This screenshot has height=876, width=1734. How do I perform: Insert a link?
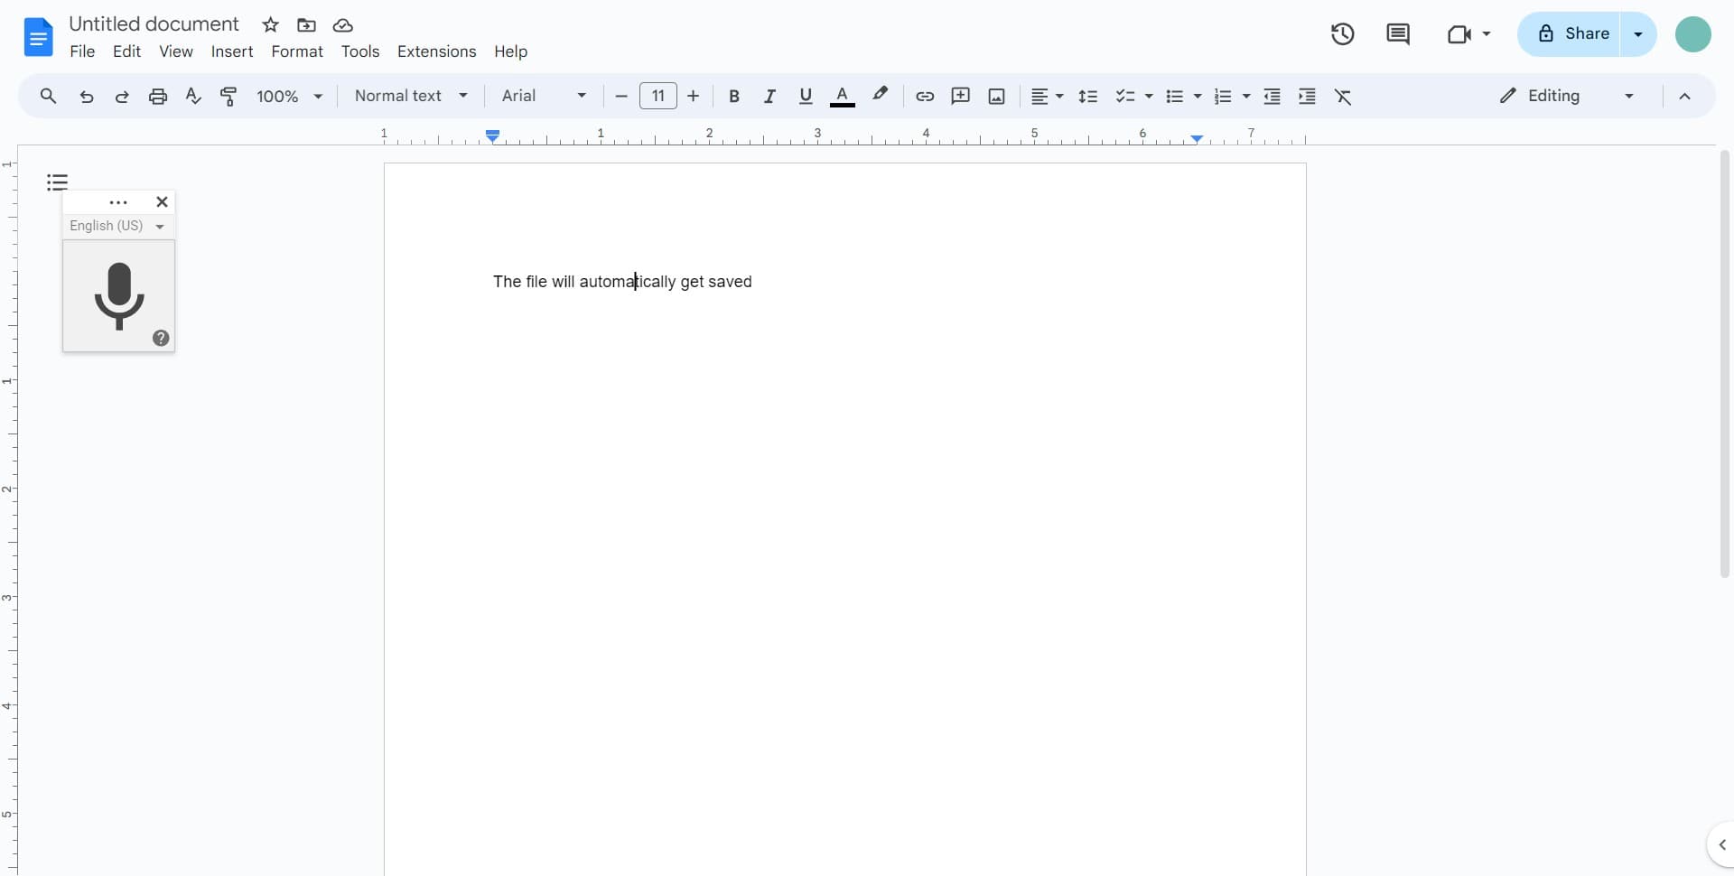[x=924, y=96]
